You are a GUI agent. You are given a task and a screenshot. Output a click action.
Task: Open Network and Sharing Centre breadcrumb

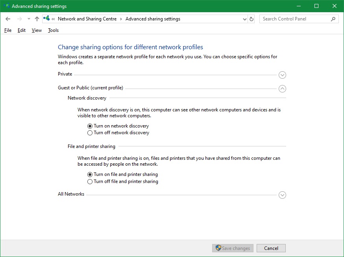coord(87,19)
